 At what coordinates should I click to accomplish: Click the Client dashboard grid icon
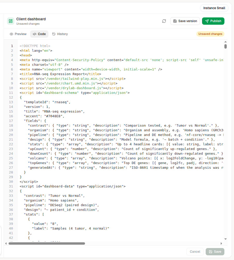coord(11,21)
